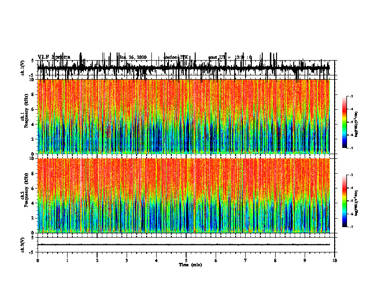Click the ch.1 color bar log(PSD) unit label
The width and height of the screenshot is (377, 292).
pos(357,124)
